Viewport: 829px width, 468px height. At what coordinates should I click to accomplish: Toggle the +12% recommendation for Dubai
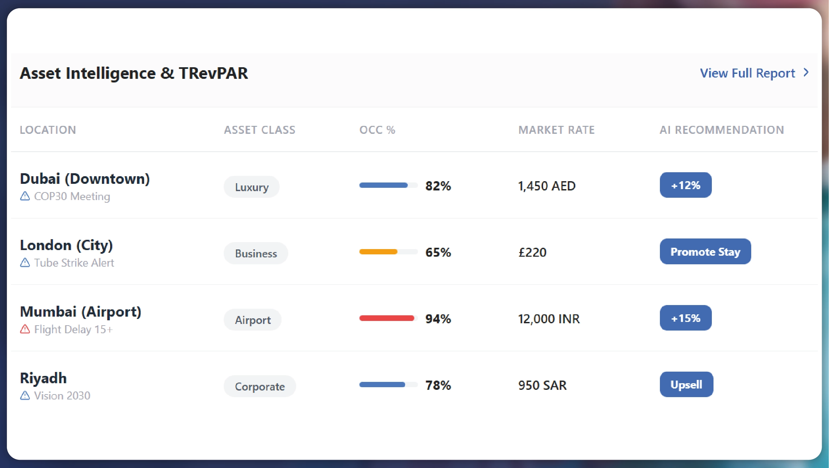click(685, 185)
